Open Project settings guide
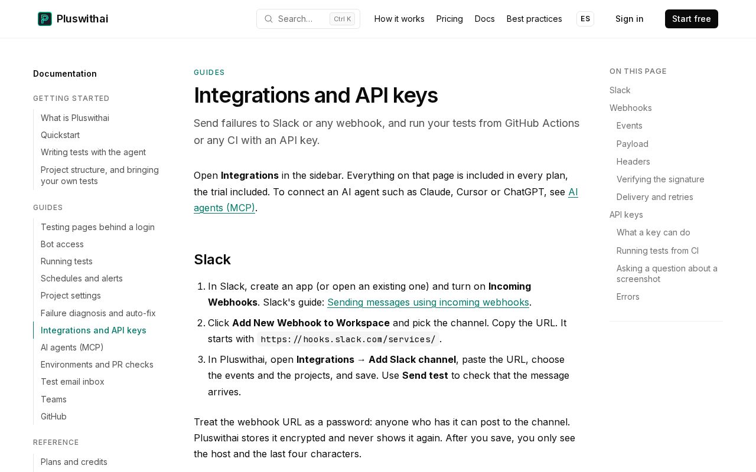Screen dimensions: 756x472 click(x=71, y=296)
